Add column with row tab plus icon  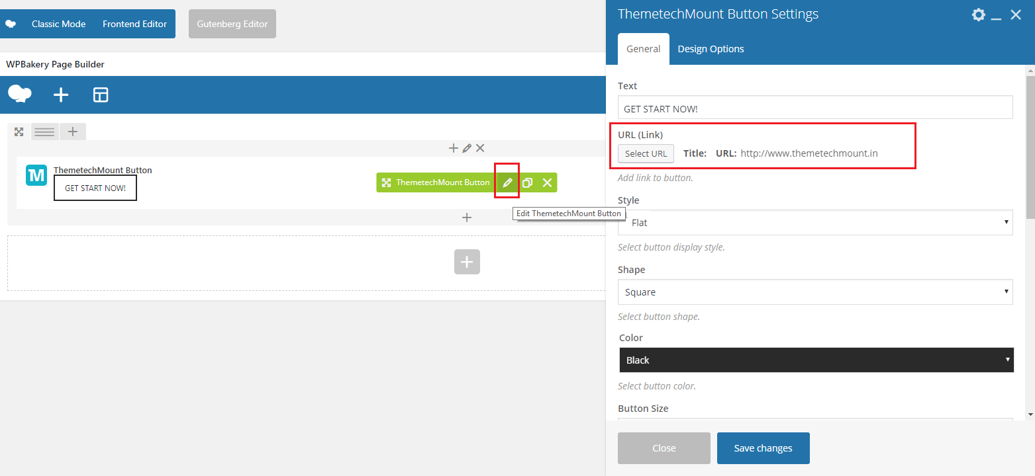point(73,132)
